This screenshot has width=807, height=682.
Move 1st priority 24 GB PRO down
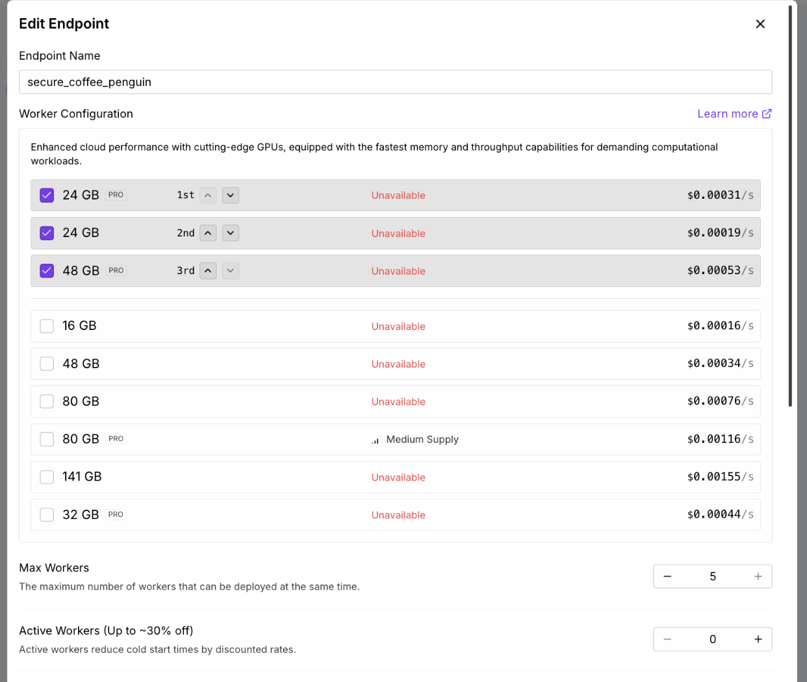click(231, 196)
